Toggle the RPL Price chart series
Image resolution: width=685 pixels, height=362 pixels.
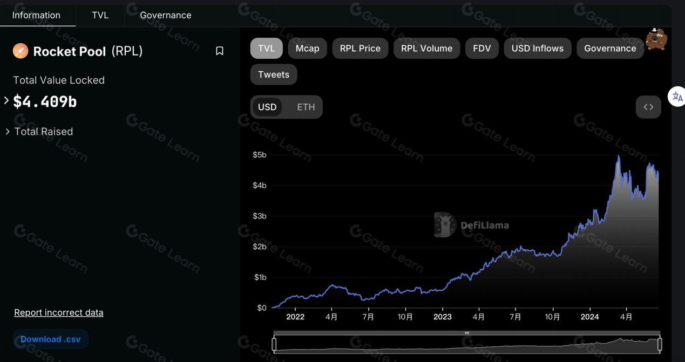point(360,48)
